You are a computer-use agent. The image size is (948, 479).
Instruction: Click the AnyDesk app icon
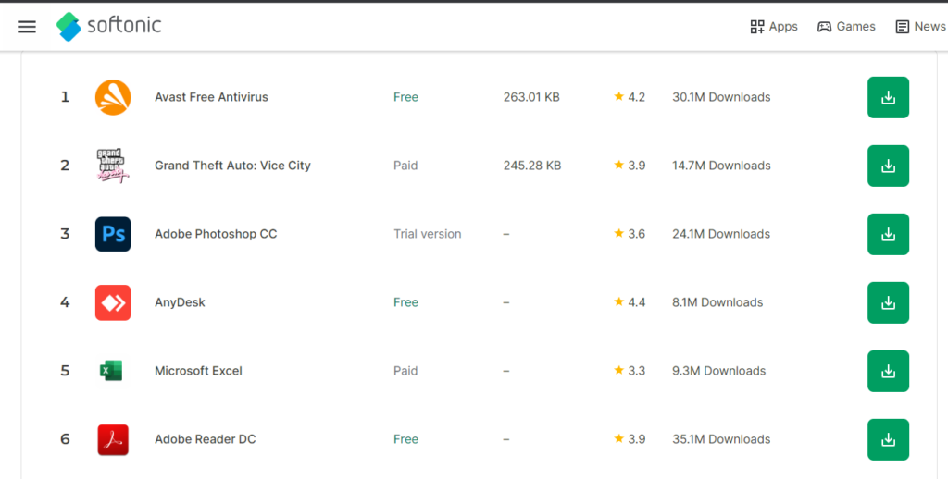[113, 302]
